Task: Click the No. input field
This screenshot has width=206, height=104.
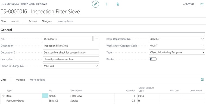Action: coord(68,39)
